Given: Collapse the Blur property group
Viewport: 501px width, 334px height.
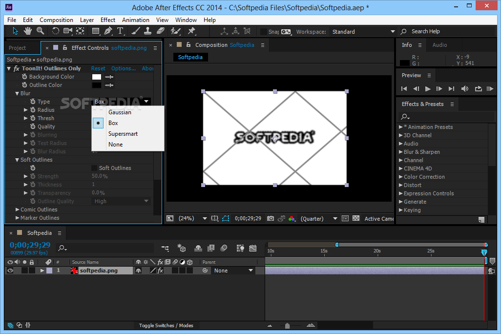Looking at the screenshot, I should pos(17,93).
